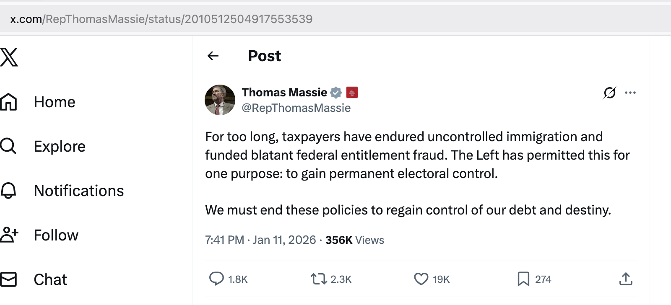The width and height of the screenshot is (671, 305).
Task: Open the Thomas Massie display name link
Action: tap(284, 92)
